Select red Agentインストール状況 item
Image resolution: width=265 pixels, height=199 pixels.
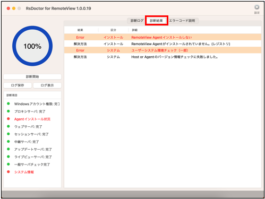pos(32,119)
